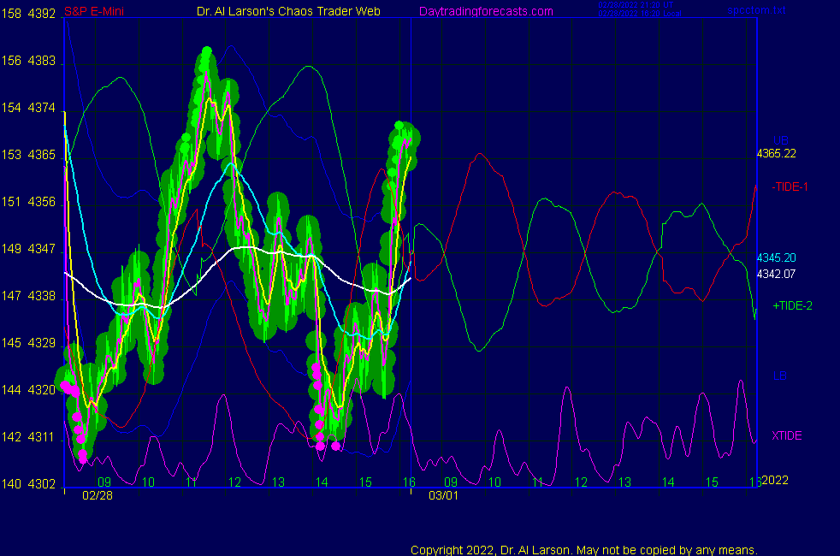The width and height of the screenshot is (840, 556).
Task: Click the 16 hour label for 02/28
Action: click(x=409, y=482)
